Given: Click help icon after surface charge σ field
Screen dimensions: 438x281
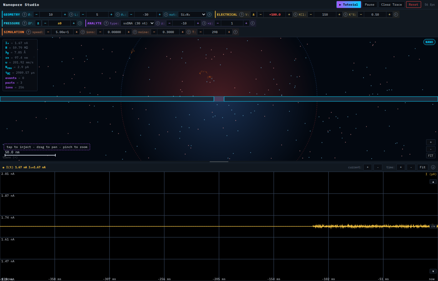Looking at the screenshot, I should (166, 14).
